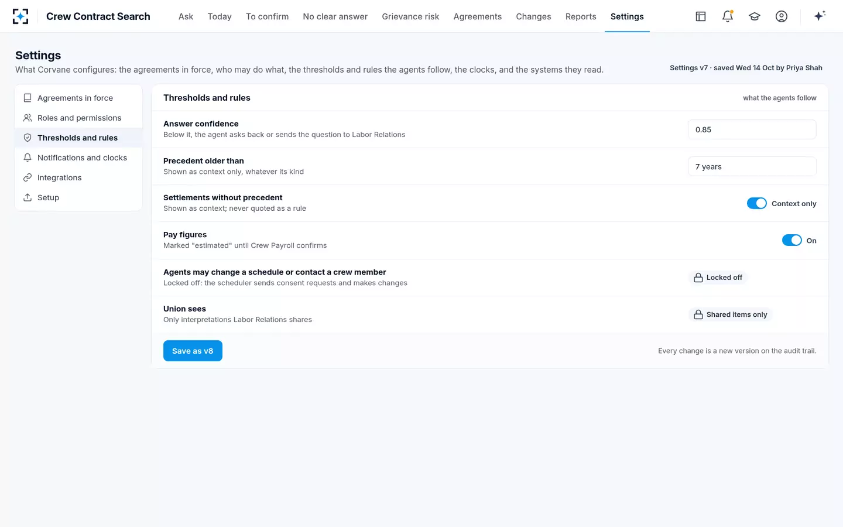Open the notifications bell in header
This screenshot has height=527, width=843.
point(728,16)
